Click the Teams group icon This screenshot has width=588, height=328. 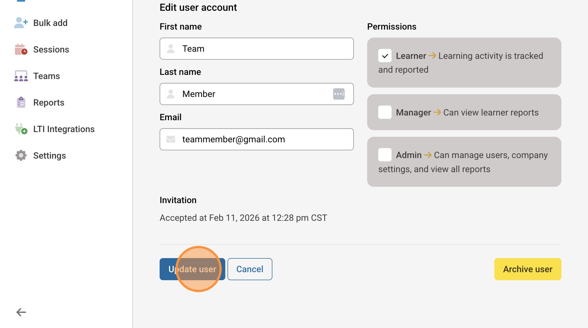coord(21,76)
